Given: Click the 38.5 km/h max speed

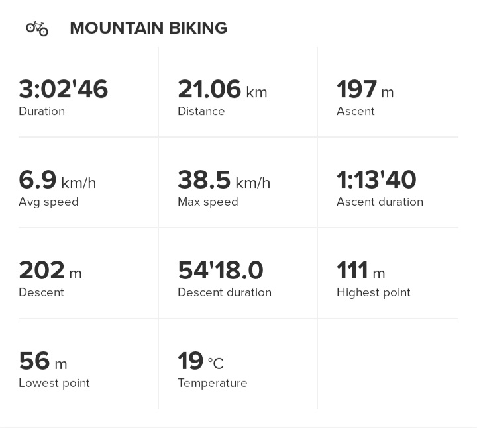Looking at the screenshot, I should click(224, 179).
